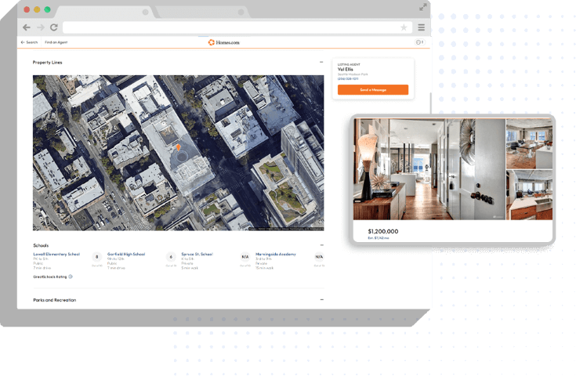Close the first browser tab
This screenshot has height=376, width=576.
146,12
